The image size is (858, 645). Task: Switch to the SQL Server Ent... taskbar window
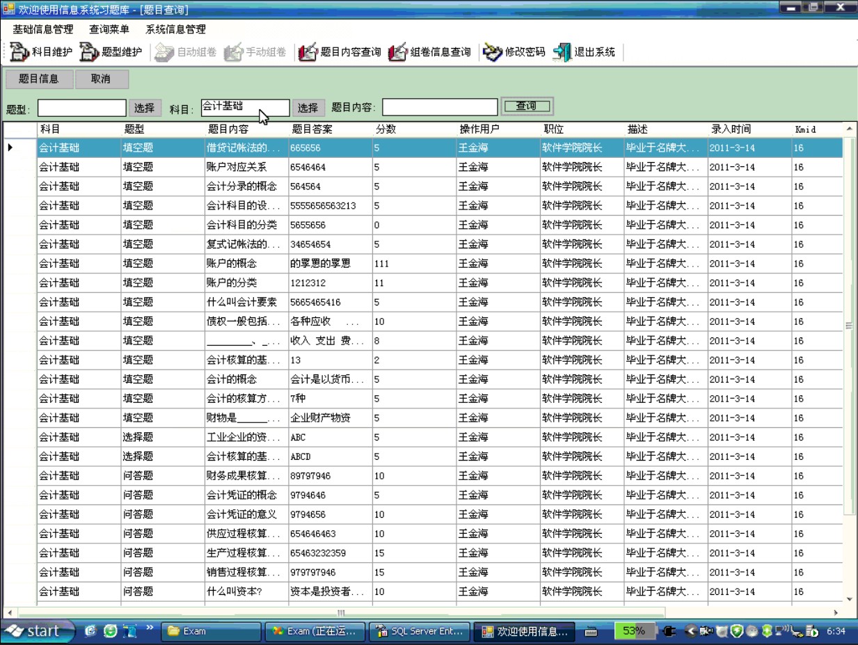(x=419, y=632)
